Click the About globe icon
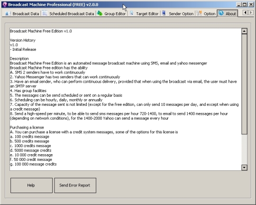The height and width of the screenshot is (205, 256). click(x=221, y=13)
